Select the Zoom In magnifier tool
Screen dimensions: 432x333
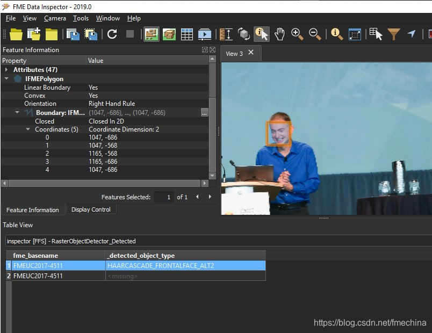297,34
